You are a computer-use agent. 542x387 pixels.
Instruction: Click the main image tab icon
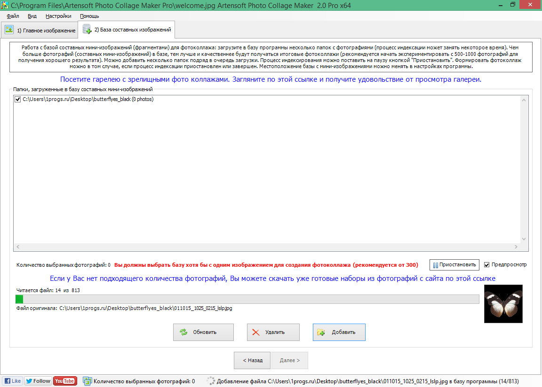[x=9, y=30]
